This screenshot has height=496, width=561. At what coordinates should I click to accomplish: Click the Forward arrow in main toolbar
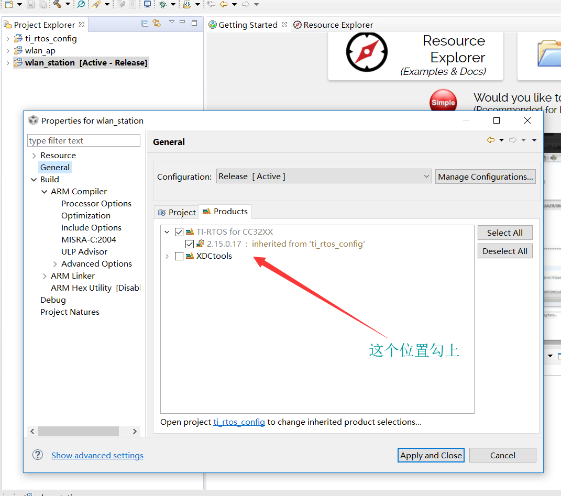[x=246, y=4]
